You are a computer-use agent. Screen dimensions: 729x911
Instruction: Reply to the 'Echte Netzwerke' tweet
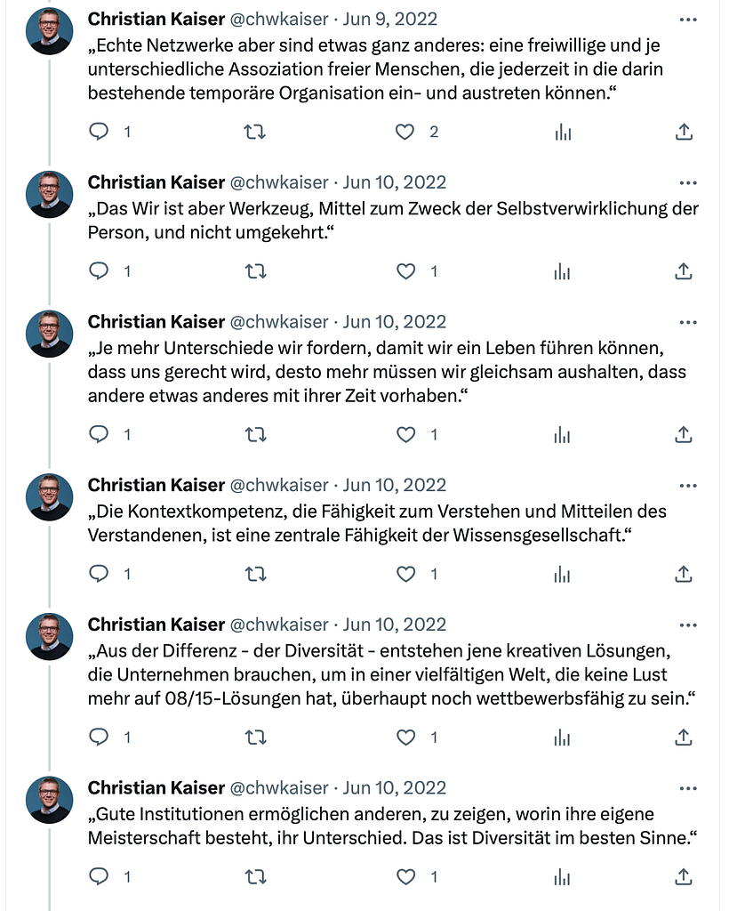tap(100, 132)
